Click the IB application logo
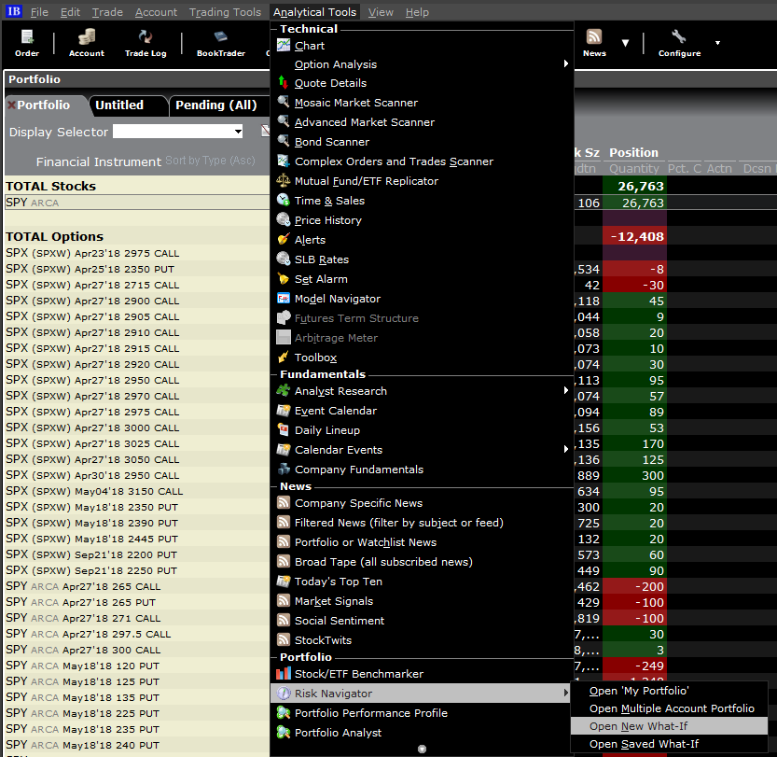 13,11
